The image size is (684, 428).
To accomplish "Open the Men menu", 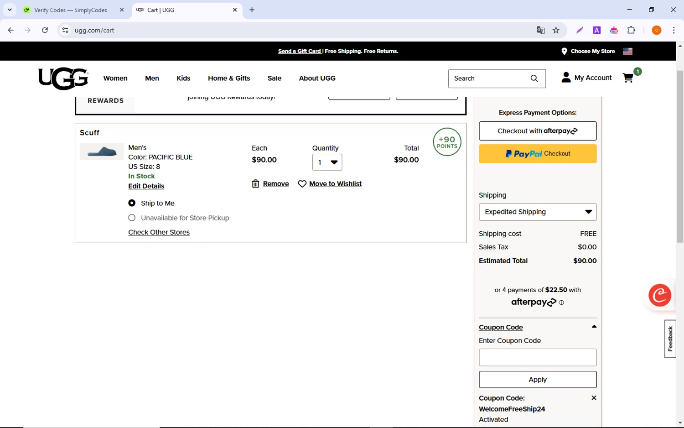I will (x=152, y=78).
